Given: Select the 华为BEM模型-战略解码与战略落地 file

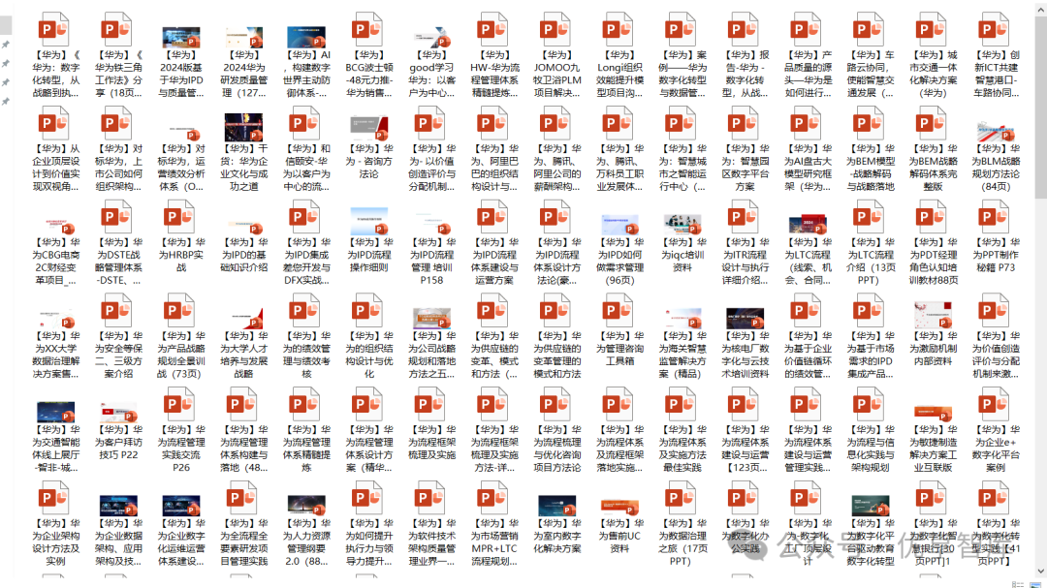Looking at the screenshot, I should [x=870, y=124].
